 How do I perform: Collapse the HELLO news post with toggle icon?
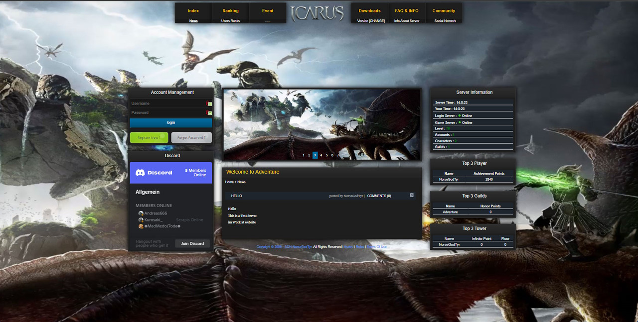[412, 195]
